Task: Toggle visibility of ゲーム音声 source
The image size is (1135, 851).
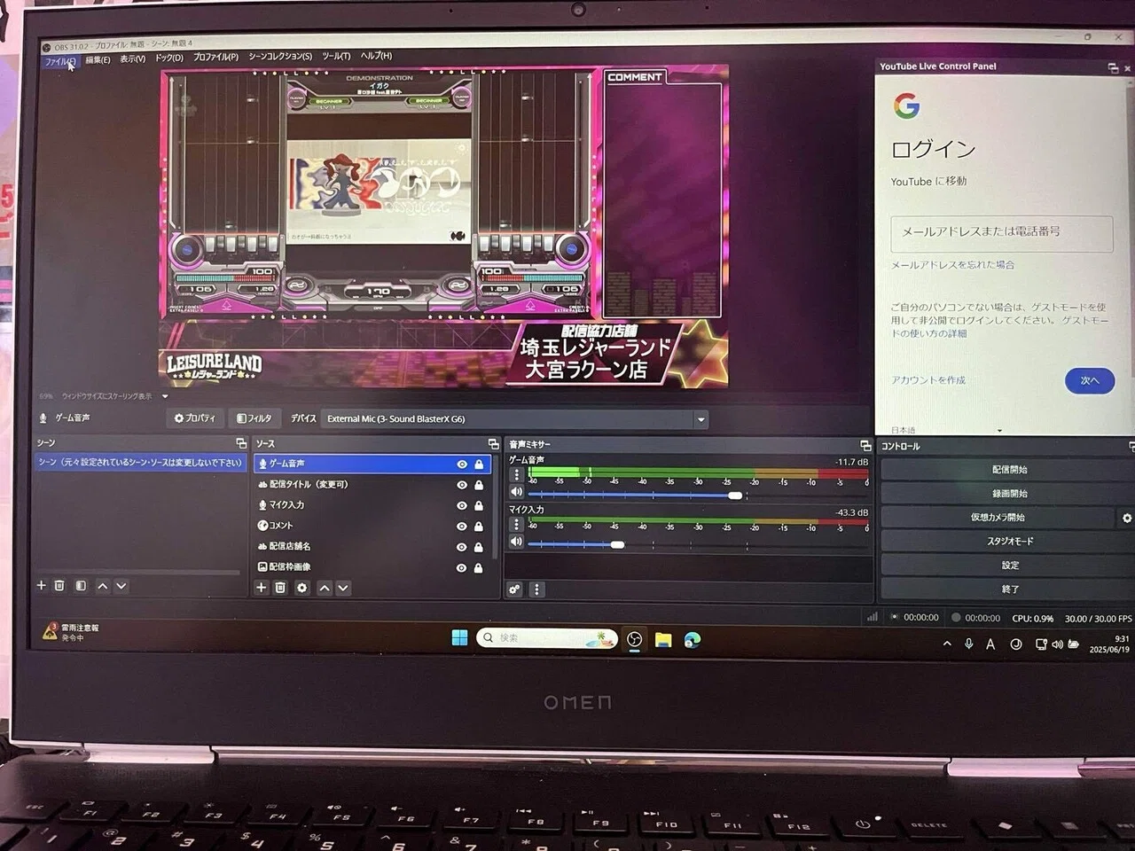Action: click(462, 465)
